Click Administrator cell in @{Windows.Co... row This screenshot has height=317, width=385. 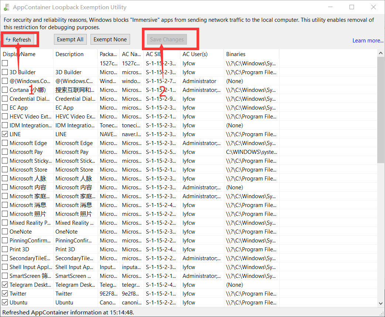[199, 81]
